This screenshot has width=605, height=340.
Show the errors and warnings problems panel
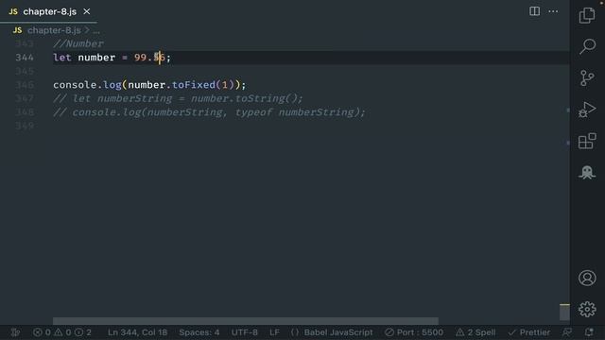click(61, 332)
